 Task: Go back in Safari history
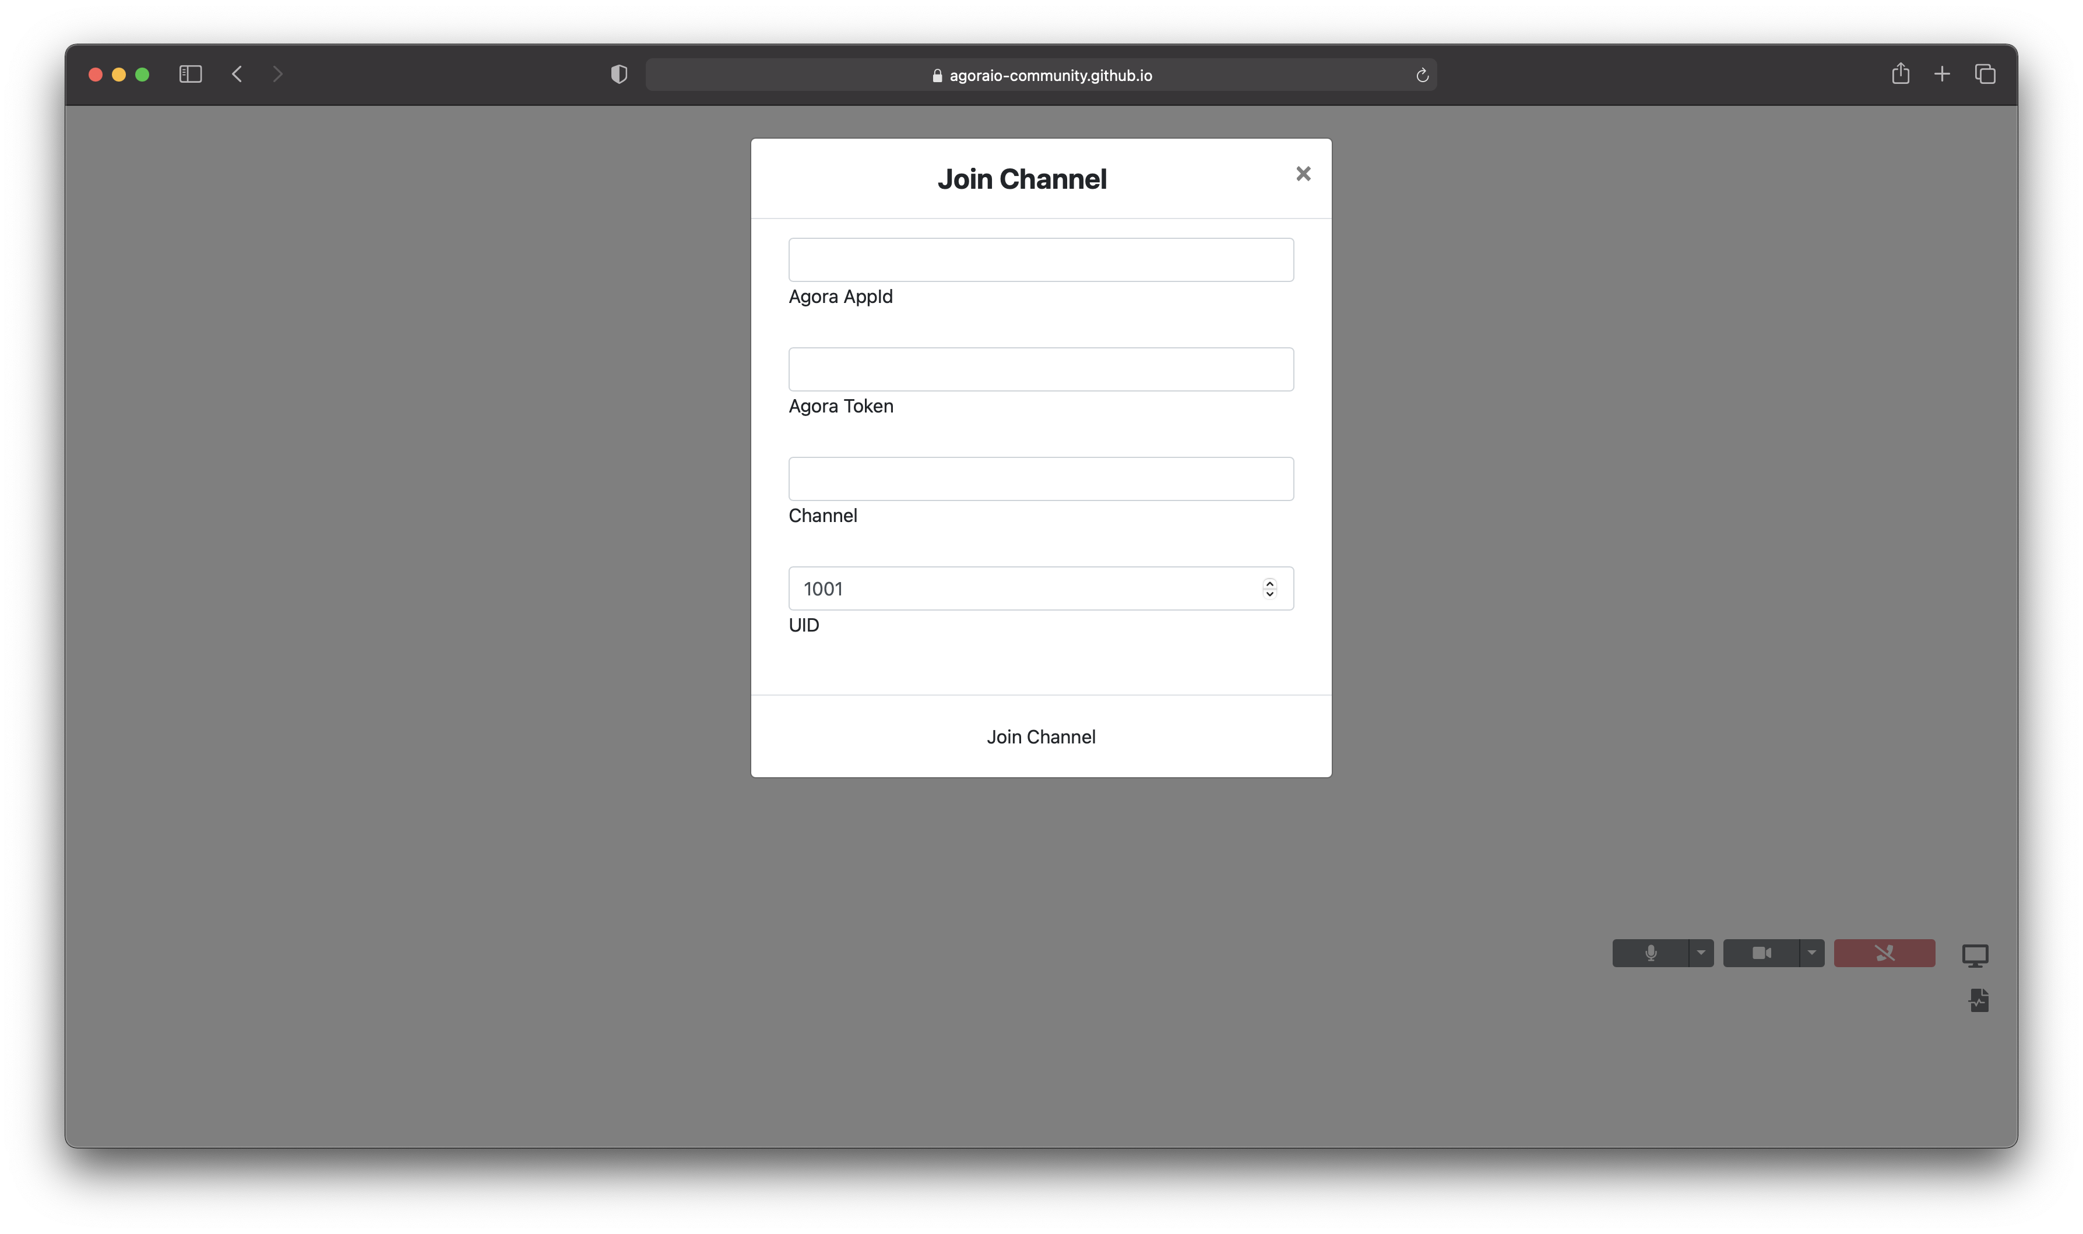(237, 74)
